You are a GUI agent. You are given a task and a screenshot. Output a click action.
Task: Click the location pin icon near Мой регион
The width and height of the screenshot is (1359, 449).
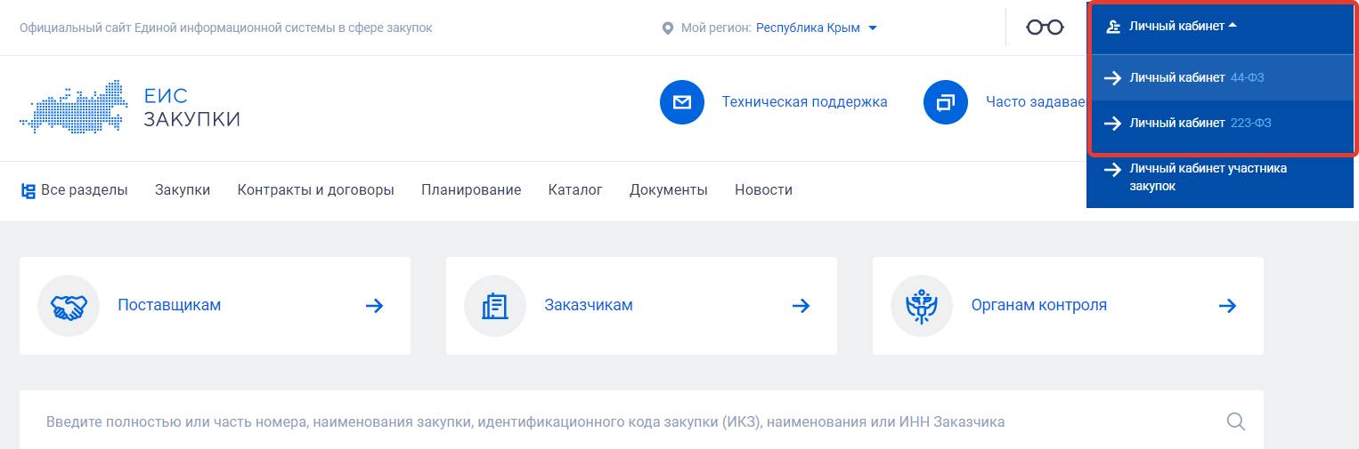[x=668, y=28]
